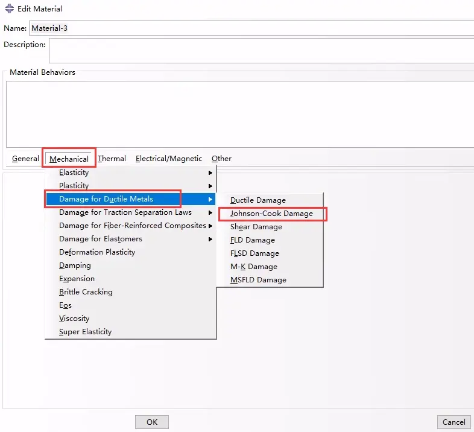Expand the Plasticity submenu arrow
Viewport: 474px width, 432px height.
point(210,186)
